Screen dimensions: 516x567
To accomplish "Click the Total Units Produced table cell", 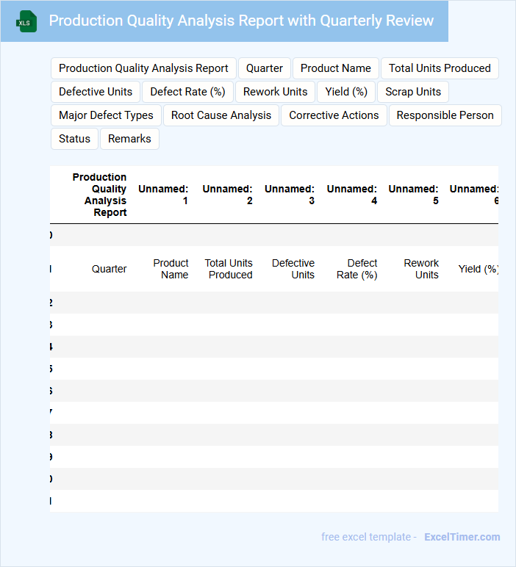I will pyautogui.click(x=229, y=269).
